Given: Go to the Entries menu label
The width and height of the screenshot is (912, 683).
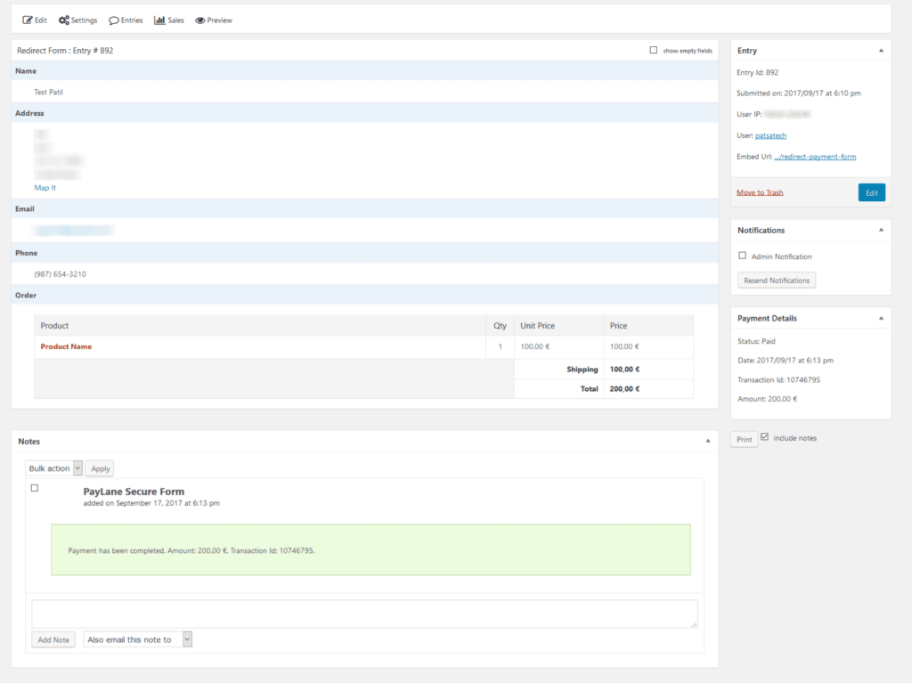Looking at the screenshot, I should coord(132,20).
